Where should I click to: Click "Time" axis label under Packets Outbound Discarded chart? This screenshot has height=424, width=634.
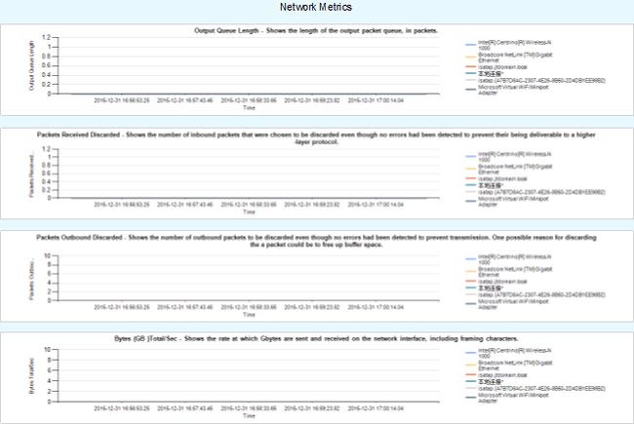249,315
